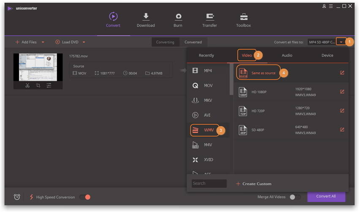Viewport: 359px width, 212px height.
Task: Open the Convert section
Action: [x=113, y=20]
